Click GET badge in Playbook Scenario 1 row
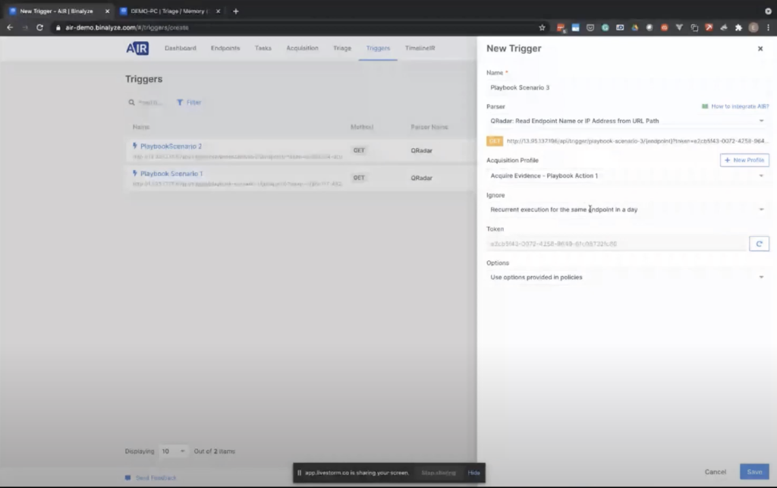This screenshot has height=488, width=777. point(359,178)
